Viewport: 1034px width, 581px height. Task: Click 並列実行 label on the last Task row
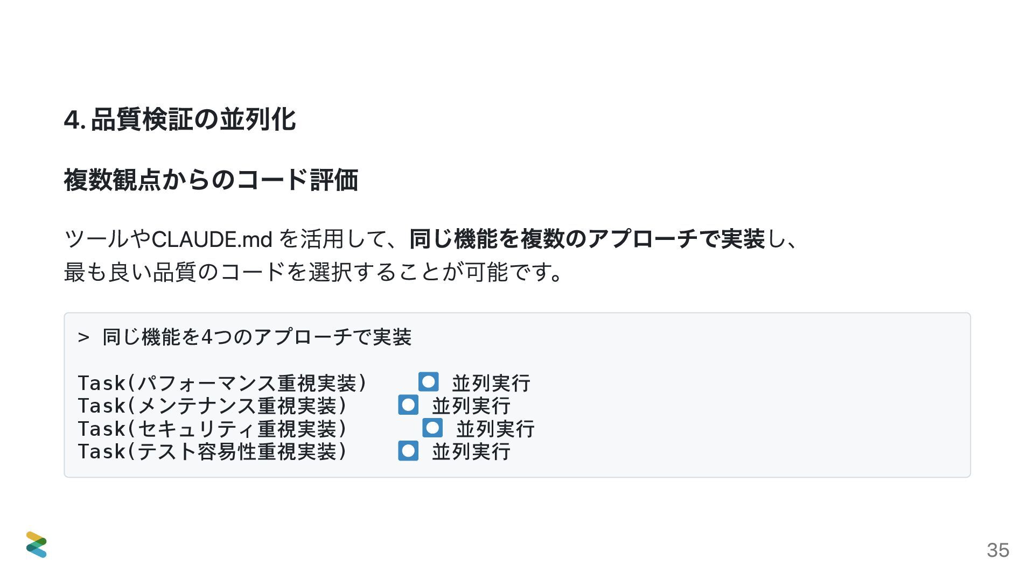click(471, 451)
